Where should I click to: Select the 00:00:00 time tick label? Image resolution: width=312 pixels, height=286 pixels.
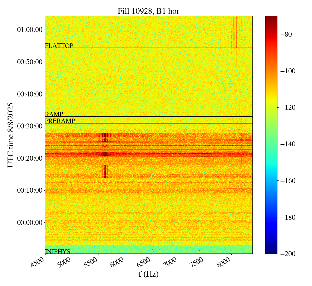coord(30,222)
